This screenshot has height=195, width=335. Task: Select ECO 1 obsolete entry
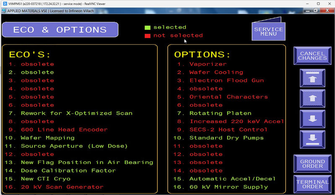point(31,64)
